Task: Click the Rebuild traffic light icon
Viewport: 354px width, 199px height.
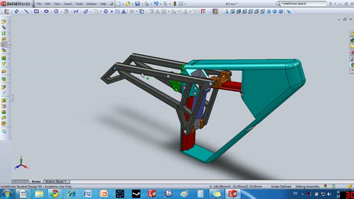Action: [175, 4]
